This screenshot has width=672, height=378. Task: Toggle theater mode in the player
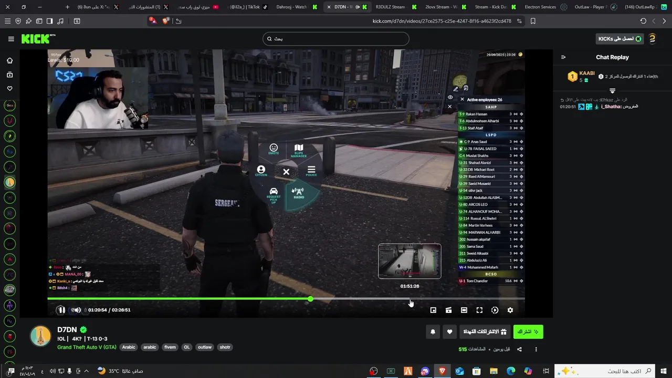pos(464,310)
